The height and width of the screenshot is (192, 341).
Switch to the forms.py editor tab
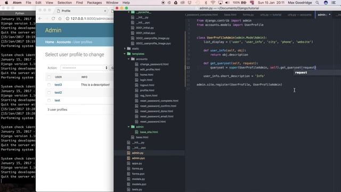[x=248, y=15]
